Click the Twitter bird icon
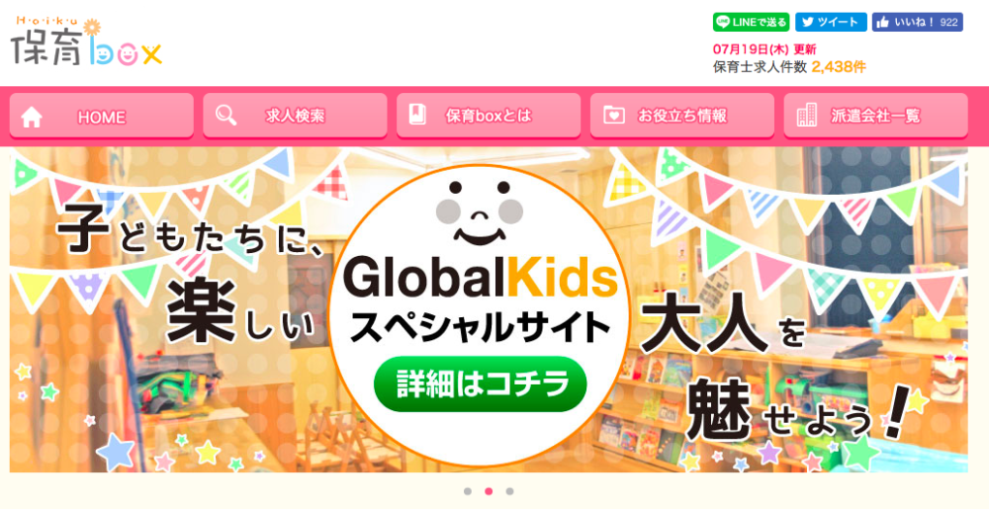 click(x=808, y=22)
